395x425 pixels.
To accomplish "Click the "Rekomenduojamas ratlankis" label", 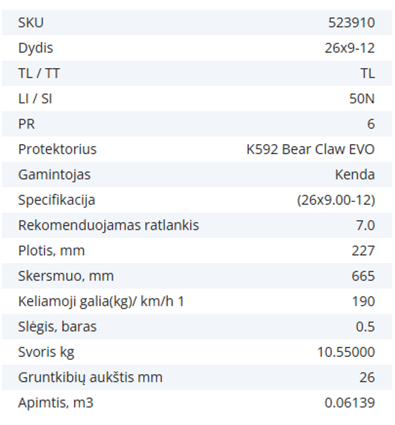I will point(108,225).
